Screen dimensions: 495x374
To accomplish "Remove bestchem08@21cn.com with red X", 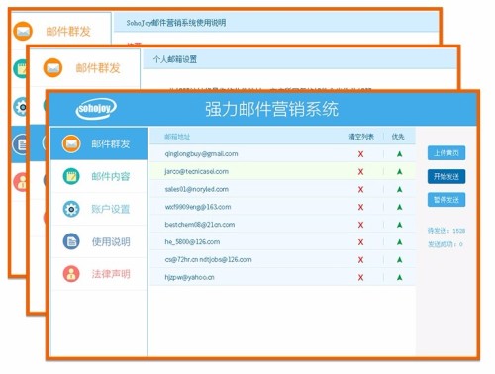I will coord(360,225).
